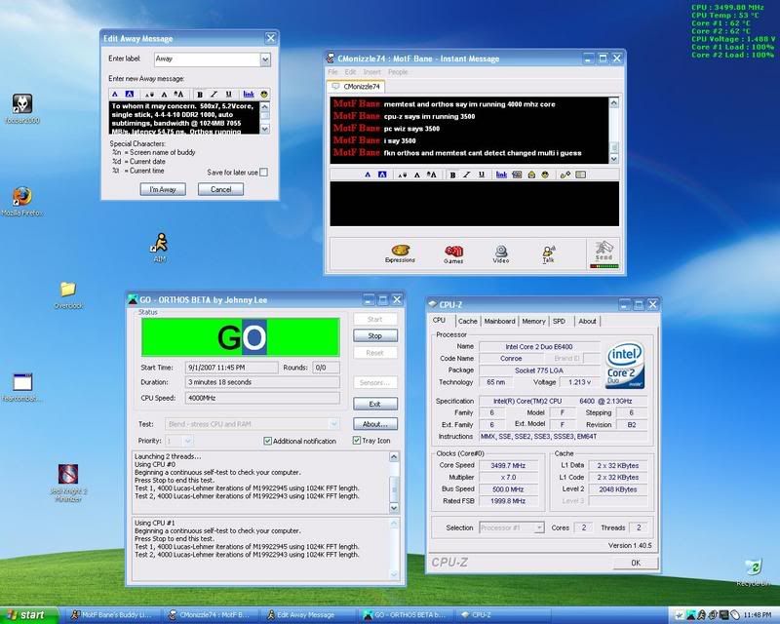Click the chat history scrollbar down arrow

point(614,159)
